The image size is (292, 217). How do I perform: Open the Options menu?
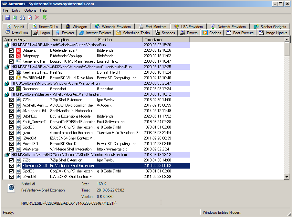(x=30, y=10)
